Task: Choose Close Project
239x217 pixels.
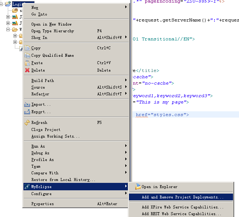Action: coord(76,129)
